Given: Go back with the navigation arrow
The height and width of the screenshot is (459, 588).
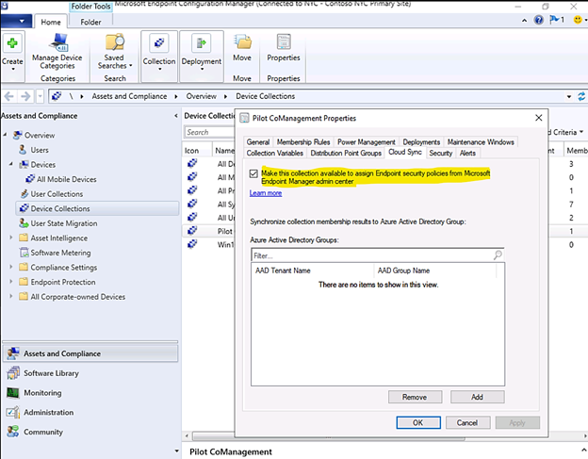Looking at the screenshot, I should click(x=9, y=96).
